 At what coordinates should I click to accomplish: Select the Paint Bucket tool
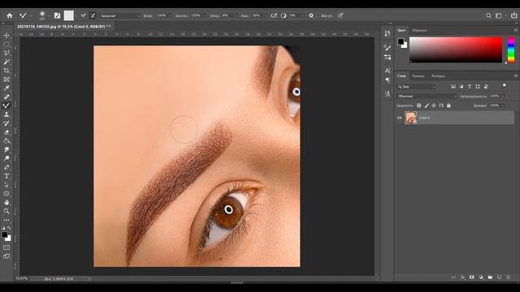coord(6,140)
